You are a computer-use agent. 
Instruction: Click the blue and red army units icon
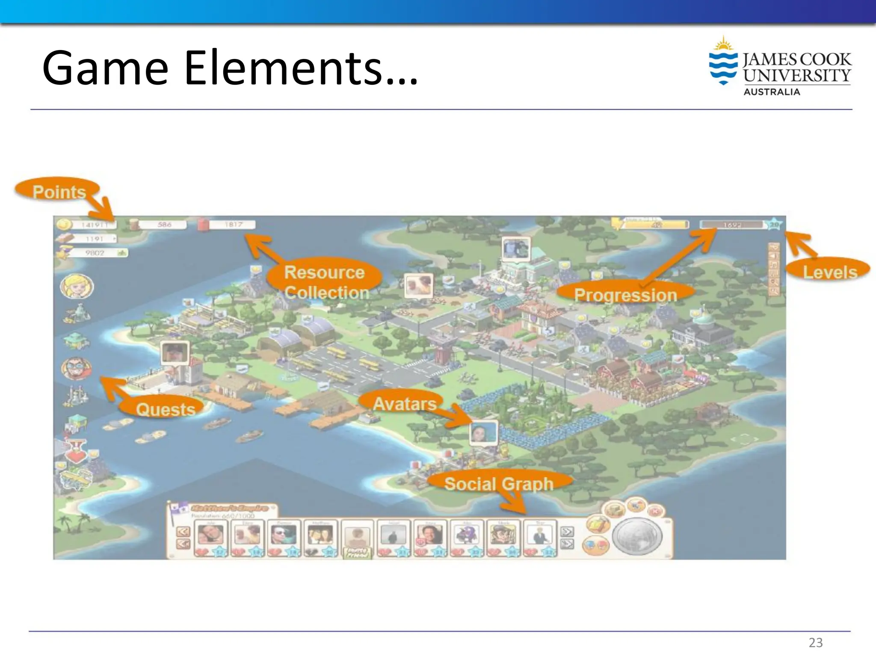(x=596, y=546)
